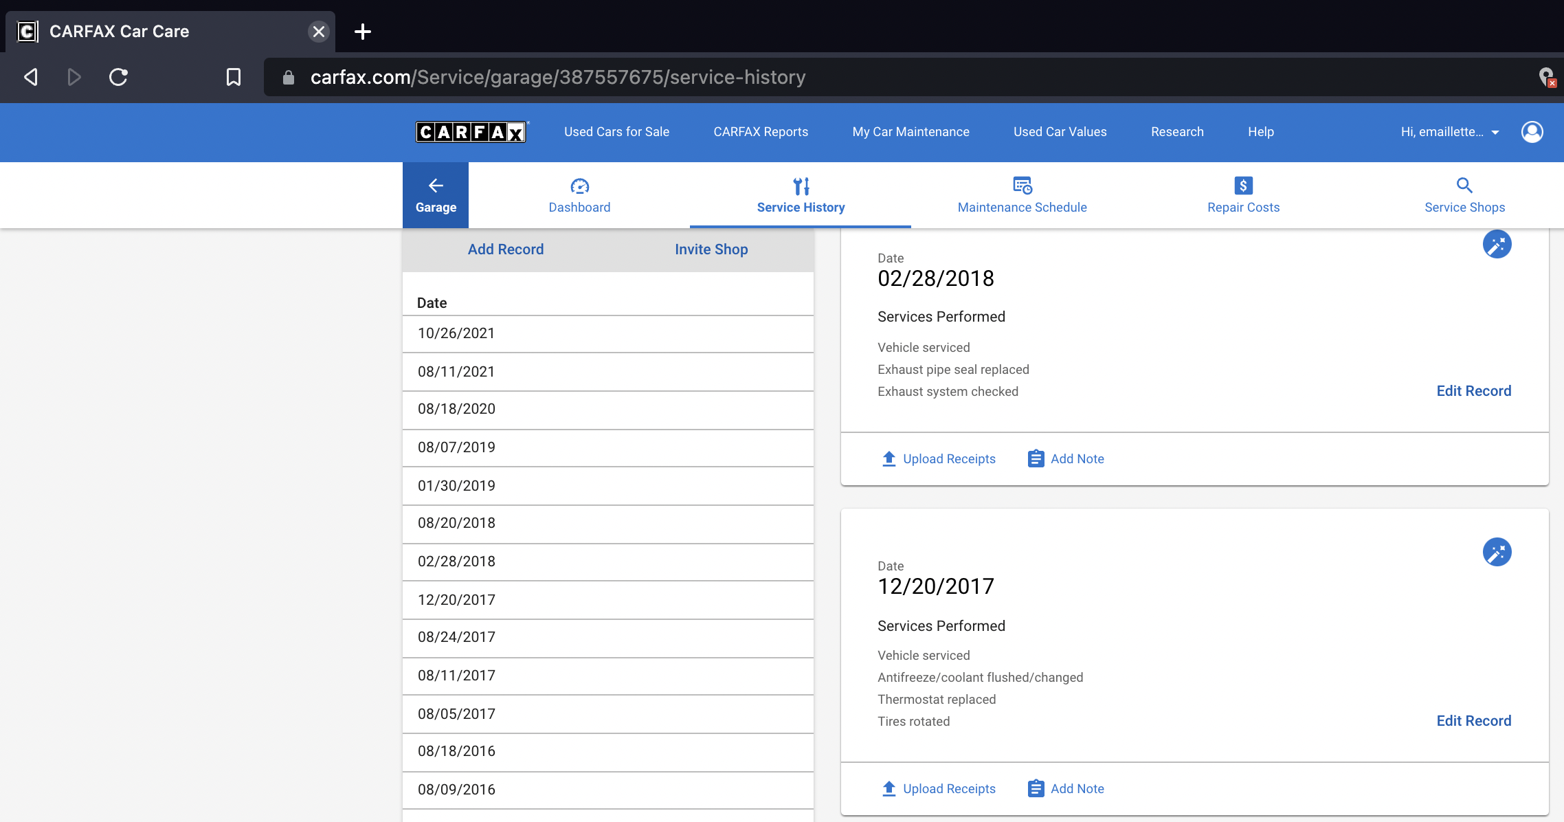Open My Car Maintenance menu
The height and width of the screenshot is (822, 1564).
[911, 132]
